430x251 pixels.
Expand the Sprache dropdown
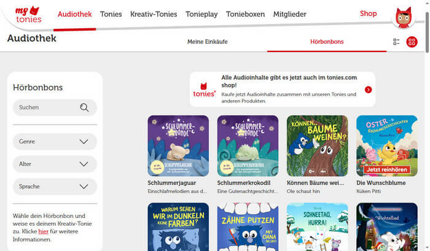click(55, 187)
